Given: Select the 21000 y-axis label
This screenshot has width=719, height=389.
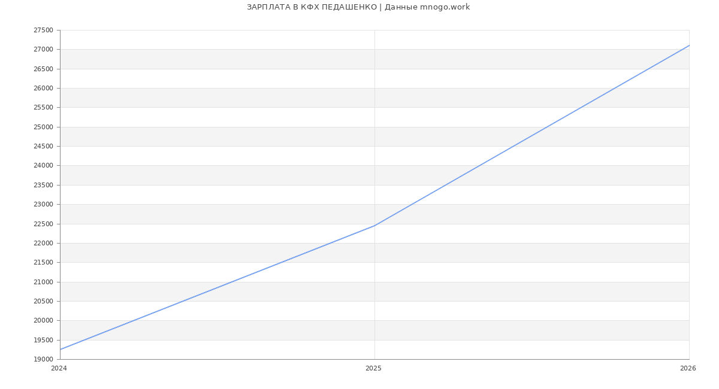Looking at the screenshot, I should [x=43, y=282].
